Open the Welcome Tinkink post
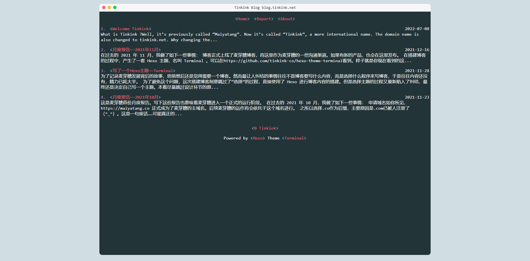530x261 pixels. click(x=131, y=29)
